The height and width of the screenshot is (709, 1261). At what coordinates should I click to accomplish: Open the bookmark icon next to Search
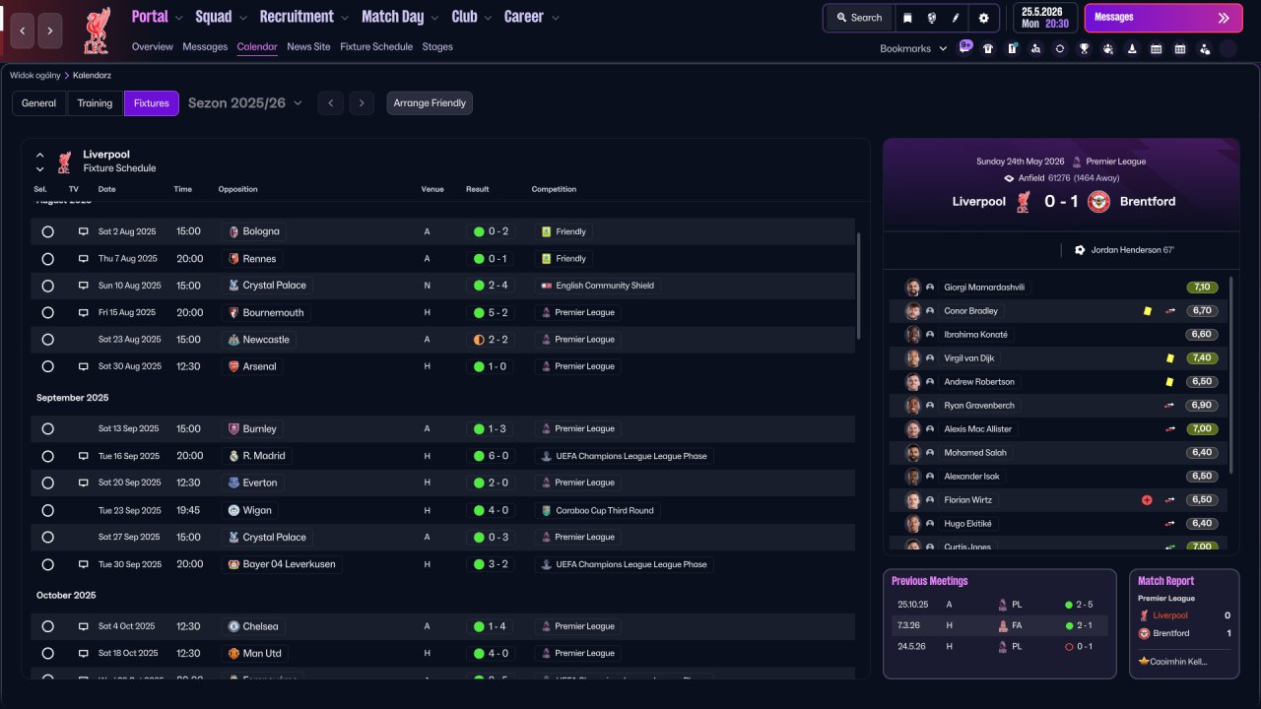click(907, 18)
